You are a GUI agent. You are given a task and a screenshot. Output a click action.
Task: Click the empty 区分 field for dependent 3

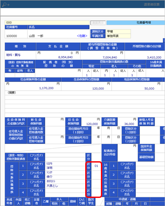coord(96,184)
